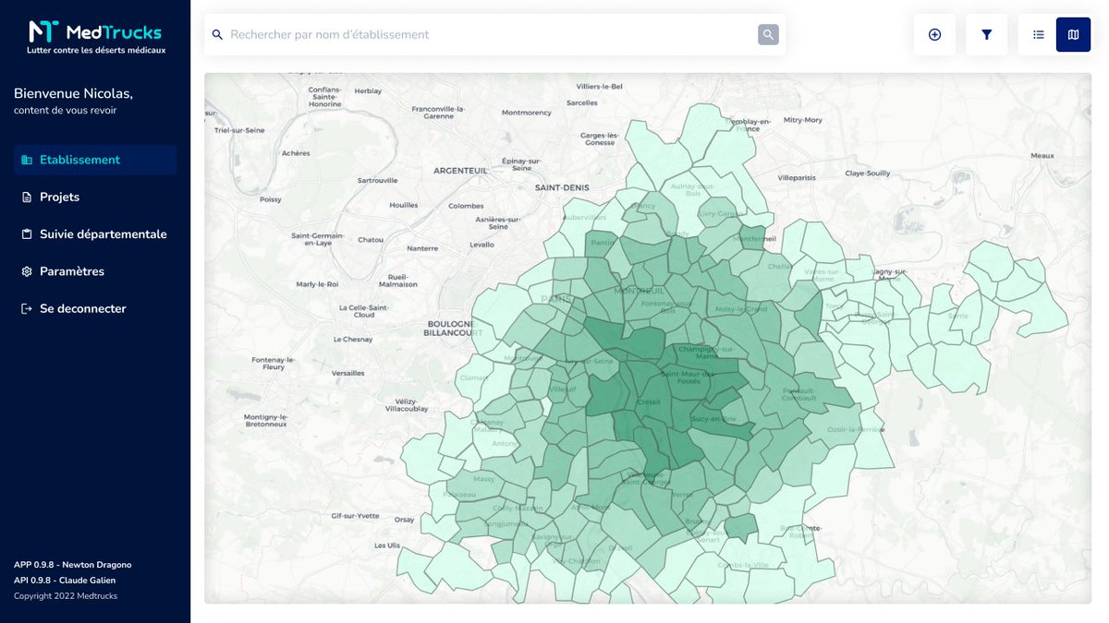Click the clipboard icon for Suivie départementale
Viewport: 1109px width, 623px height.
tap(25, 234)
